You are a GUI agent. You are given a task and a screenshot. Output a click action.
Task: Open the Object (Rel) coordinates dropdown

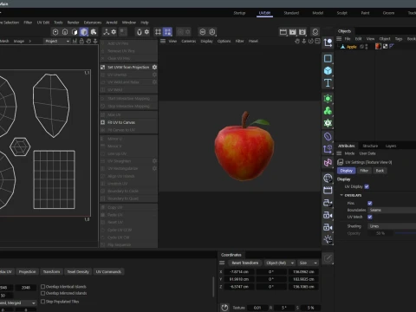pyautogui.click(x=280, y=263)
